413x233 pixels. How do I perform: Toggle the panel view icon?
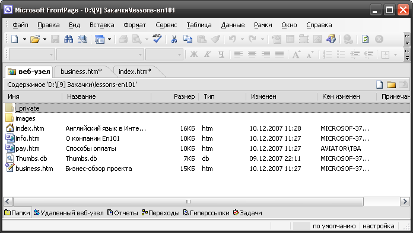(100, 40)
